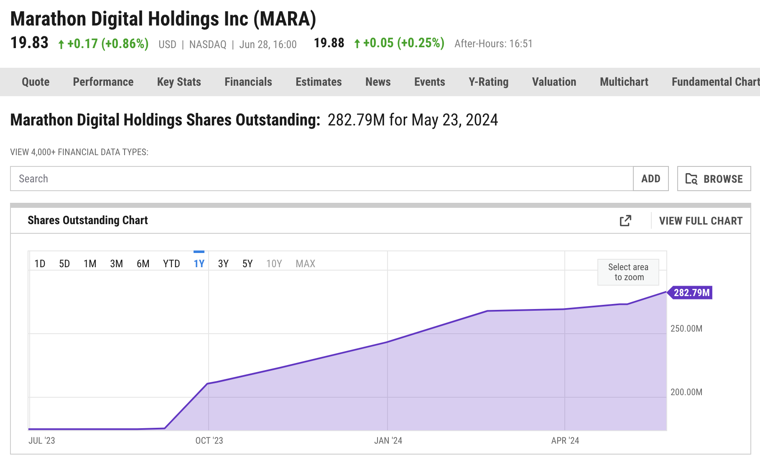Select 6M time period
Viewport: 760px width, 465px height.
point(143,263)
